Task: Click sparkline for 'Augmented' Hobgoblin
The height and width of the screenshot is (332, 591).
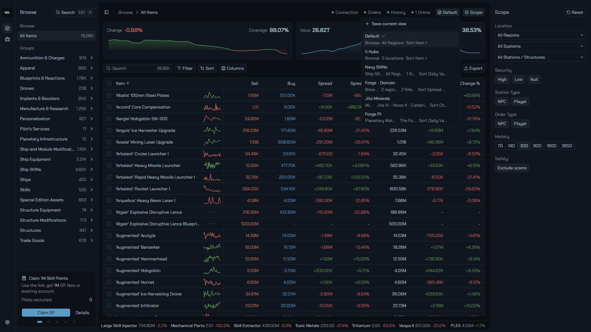Action: 212,271
